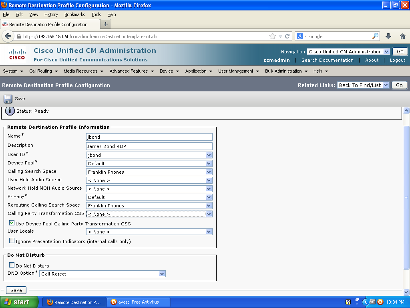Image resolution: width=410 pixels, height=308 pixels.
Task: Bookmark this page with the star icon
Action: click(x=272, y=36)
